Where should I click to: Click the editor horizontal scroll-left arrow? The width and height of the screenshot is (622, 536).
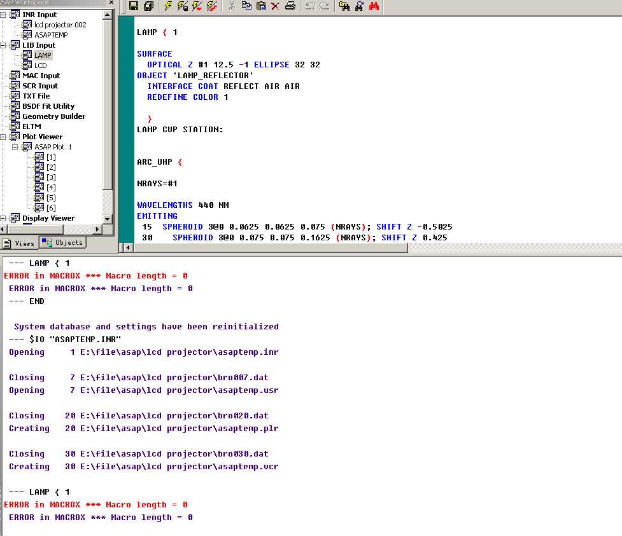click(128, 247)
